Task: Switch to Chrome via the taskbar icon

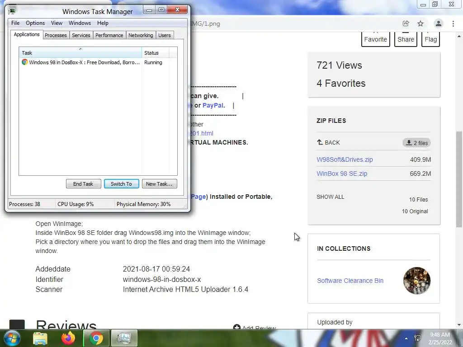Action: pos(96,338)
